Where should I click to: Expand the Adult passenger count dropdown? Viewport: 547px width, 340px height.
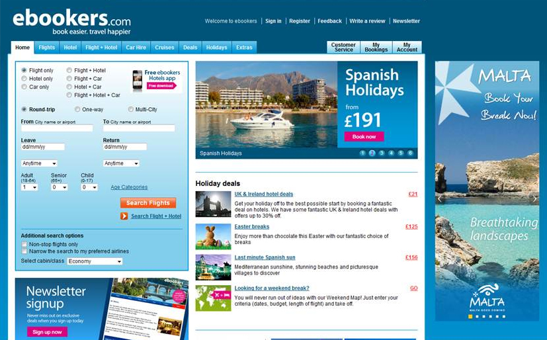tap(29, 187)
